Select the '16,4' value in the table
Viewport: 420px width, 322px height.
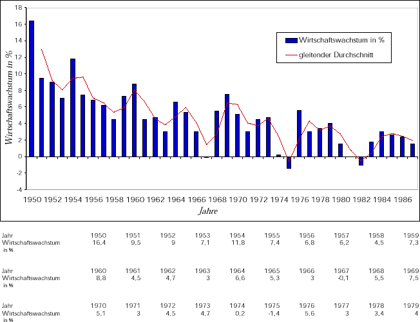(99, 243)
